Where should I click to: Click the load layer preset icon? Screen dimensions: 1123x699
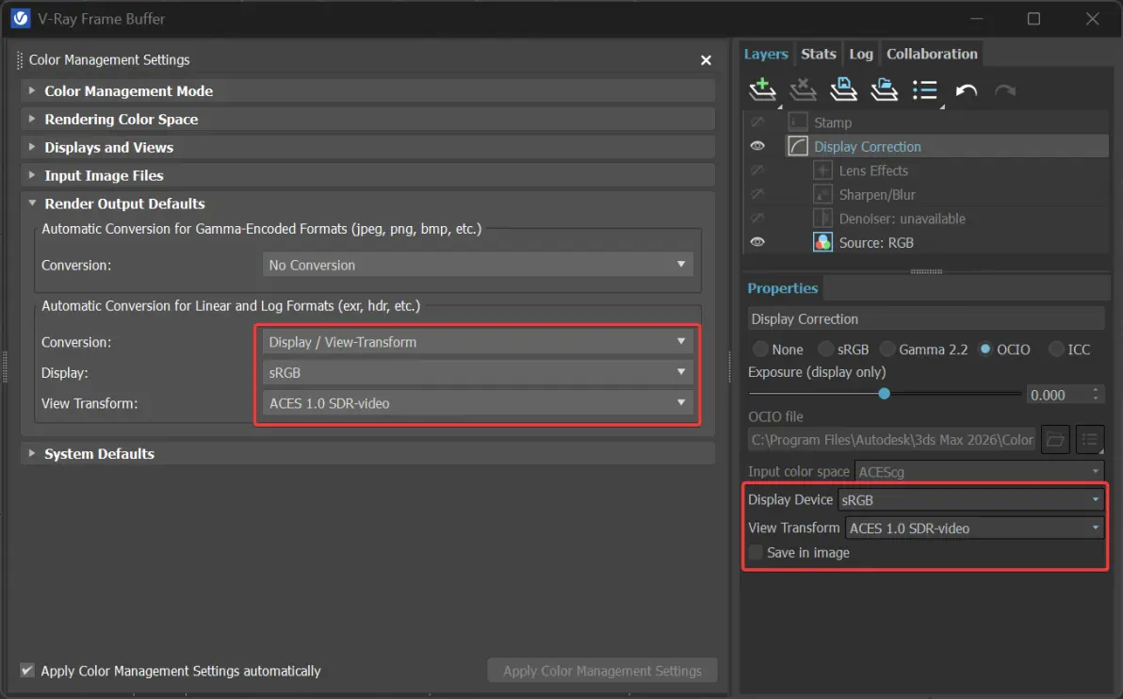point(884,90)
